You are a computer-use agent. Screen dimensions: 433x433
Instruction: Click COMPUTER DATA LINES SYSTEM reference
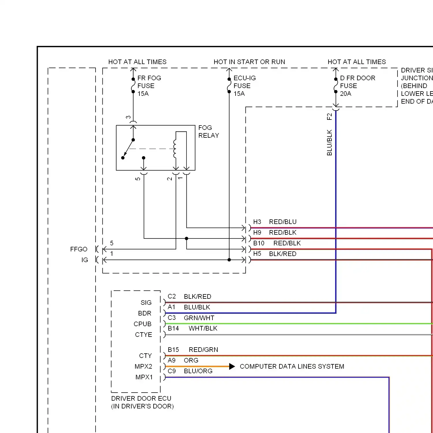point(292,366)
